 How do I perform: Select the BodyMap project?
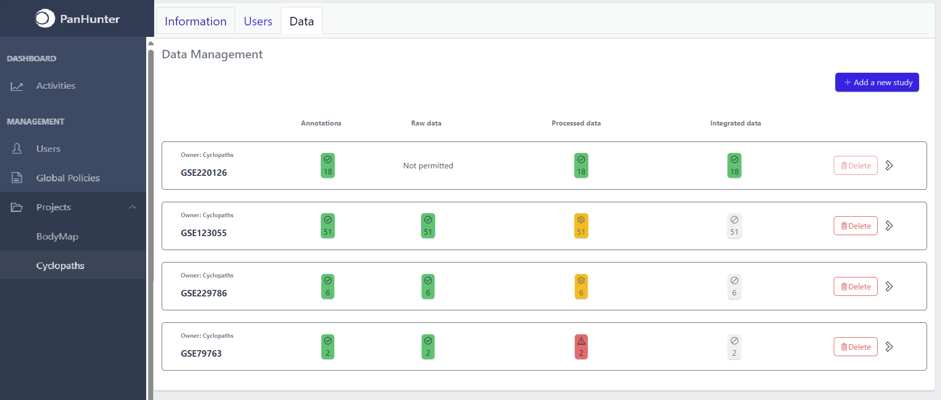(x=57, y=237)
